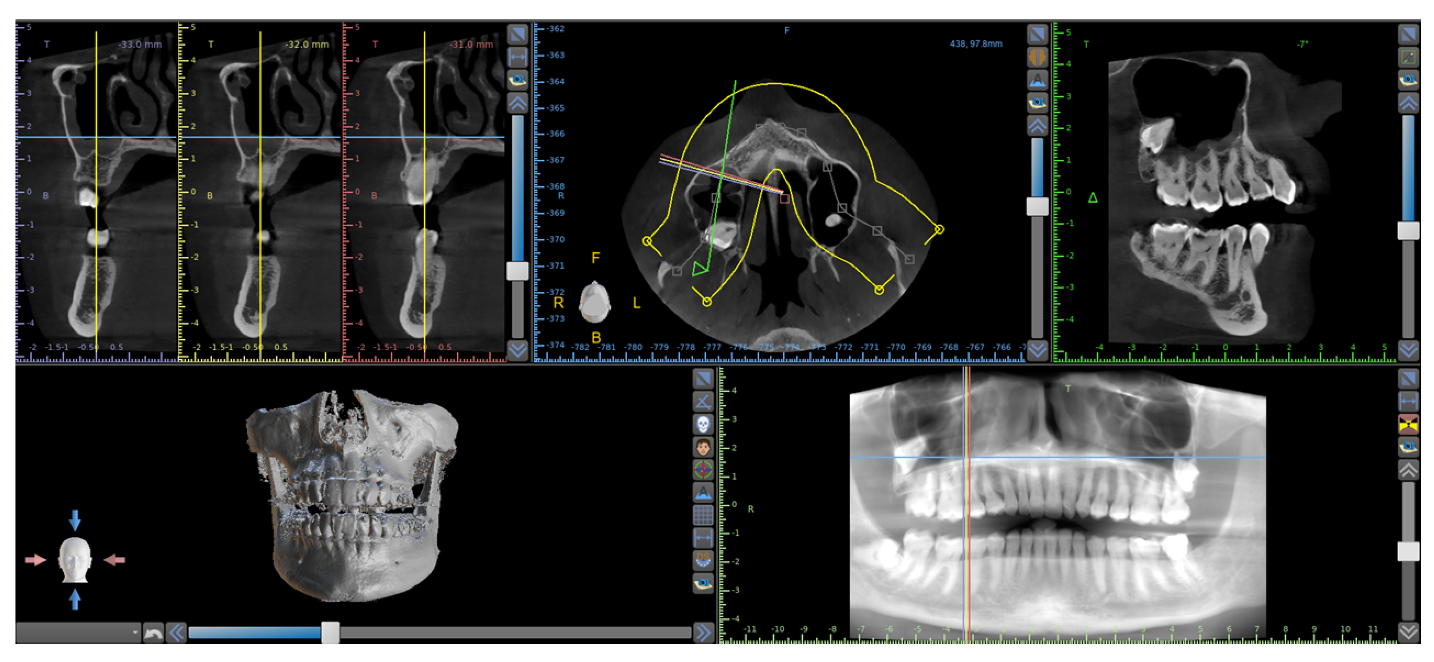Toggle eye visibility icon in 3D view toolbar
Image resolution: width=1434 pixels, height=662 pixels.
(703, 583)
